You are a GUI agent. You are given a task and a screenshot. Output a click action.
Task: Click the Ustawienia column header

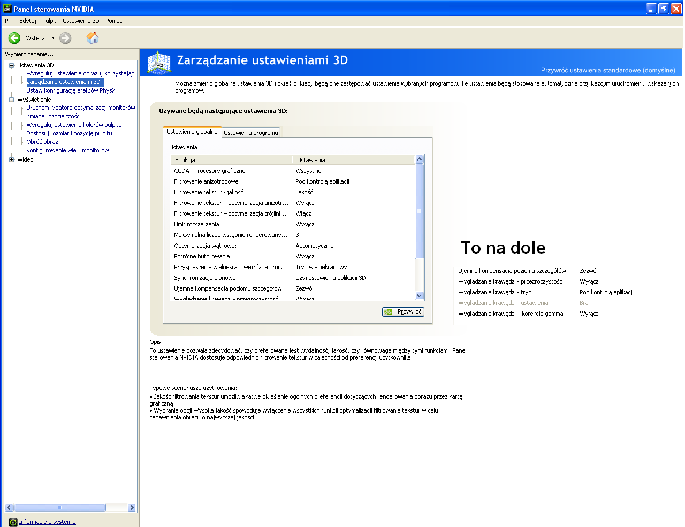pos(353,160)
